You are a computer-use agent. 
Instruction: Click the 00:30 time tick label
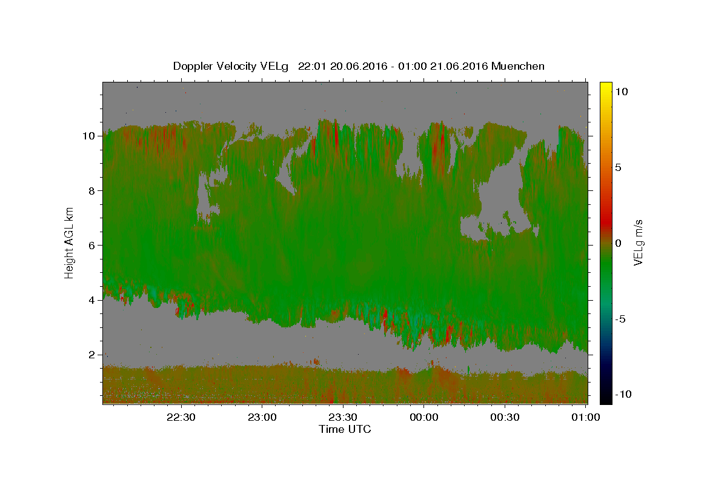coord(505,416)
